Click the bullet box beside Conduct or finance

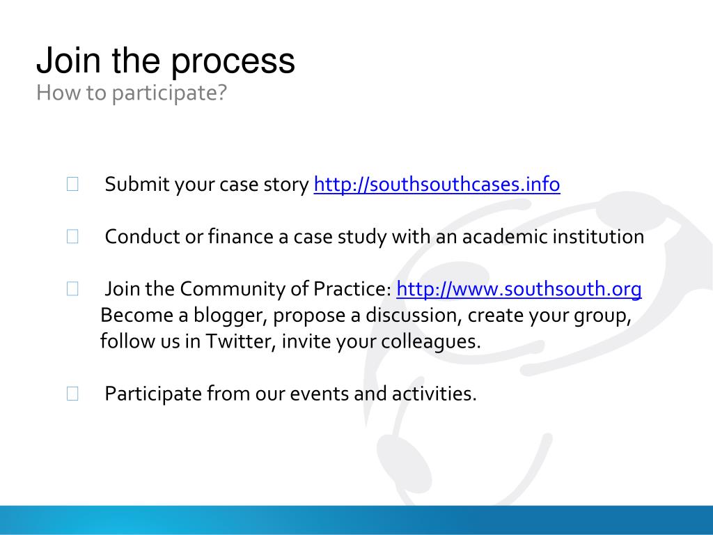(x=72, y=237)
